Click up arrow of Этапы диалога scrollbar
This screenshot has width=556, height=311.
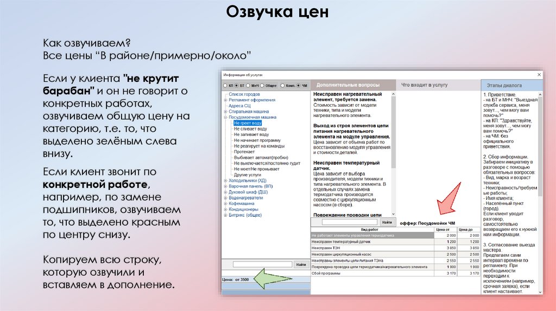(540, 94)
